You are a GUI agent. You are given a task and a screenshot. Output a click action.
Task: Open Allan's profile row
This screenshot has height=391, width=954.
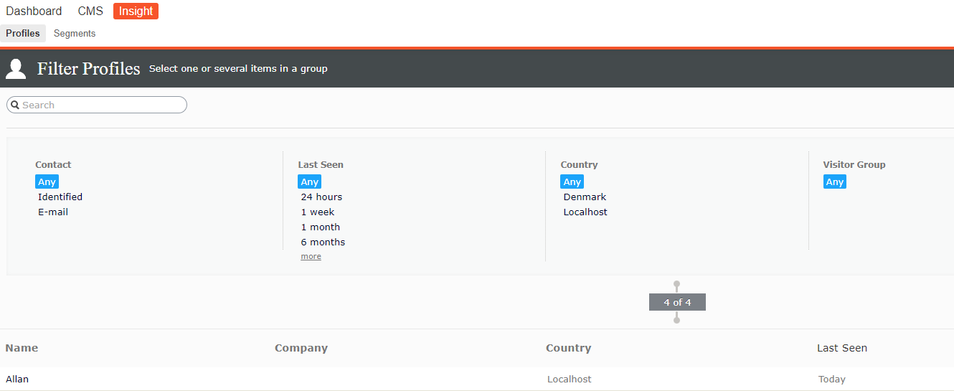coord(17,380)
